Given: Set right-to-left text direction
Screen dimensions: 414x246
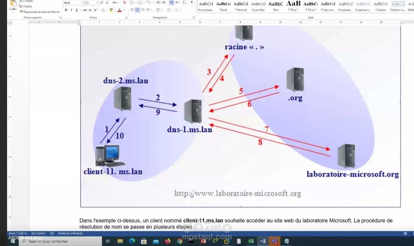Looking at the screenshot, I should click(x=177, y=2).
